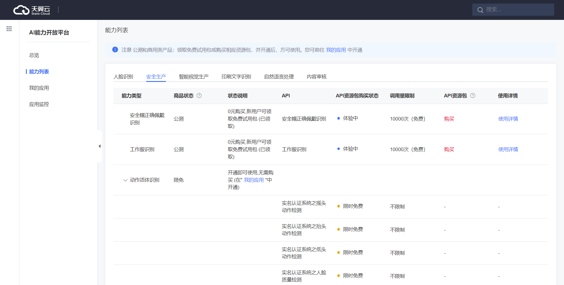Click the 我的应用 link in the notice

[336, 50]
